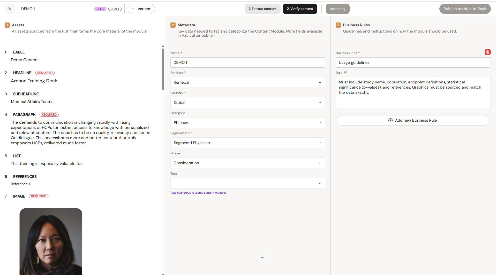Select the Demo Content label text
Viewport: 496px width, 275px height.
(25, 60)
